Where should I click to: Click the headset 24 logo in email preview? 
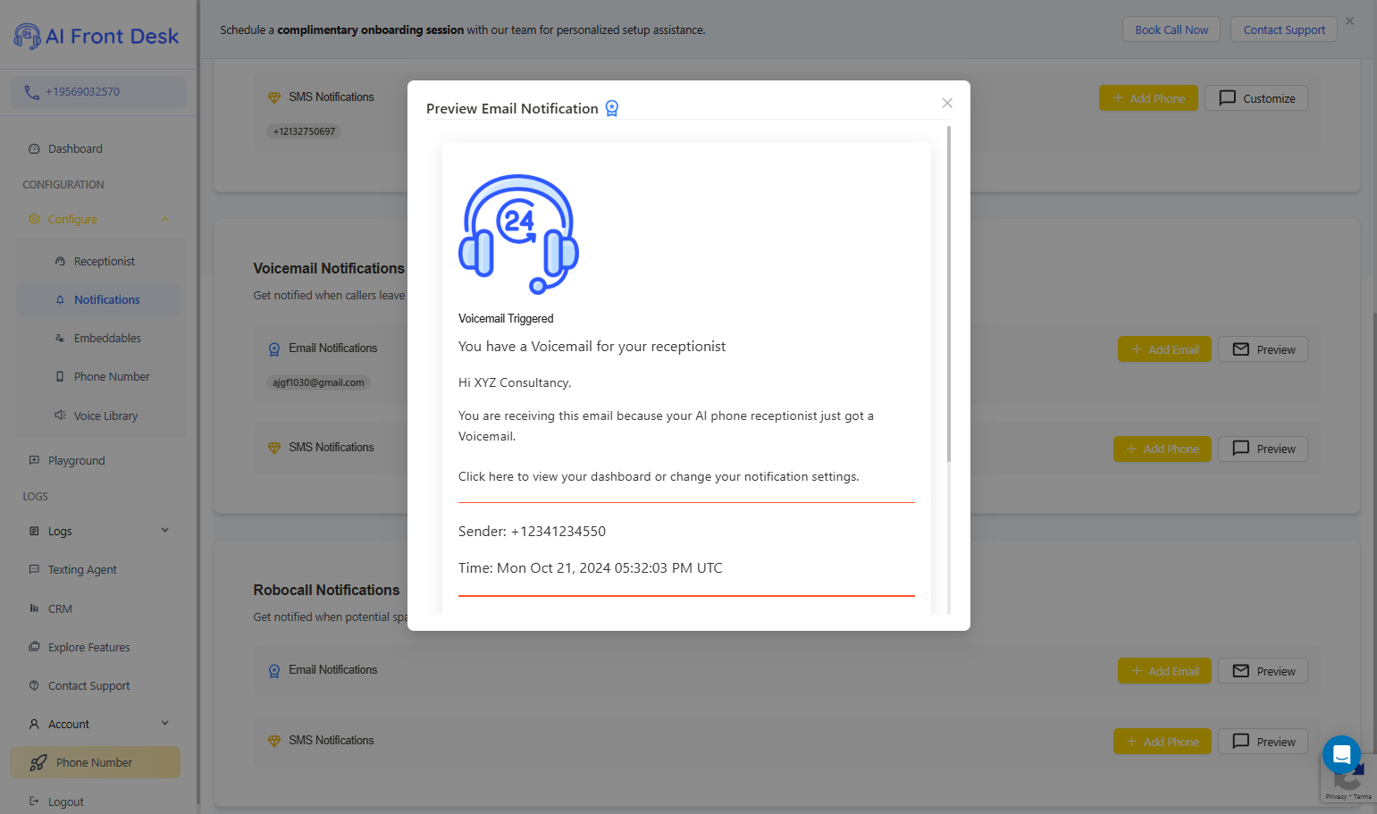pyautogui.click(x=518, y=234)
